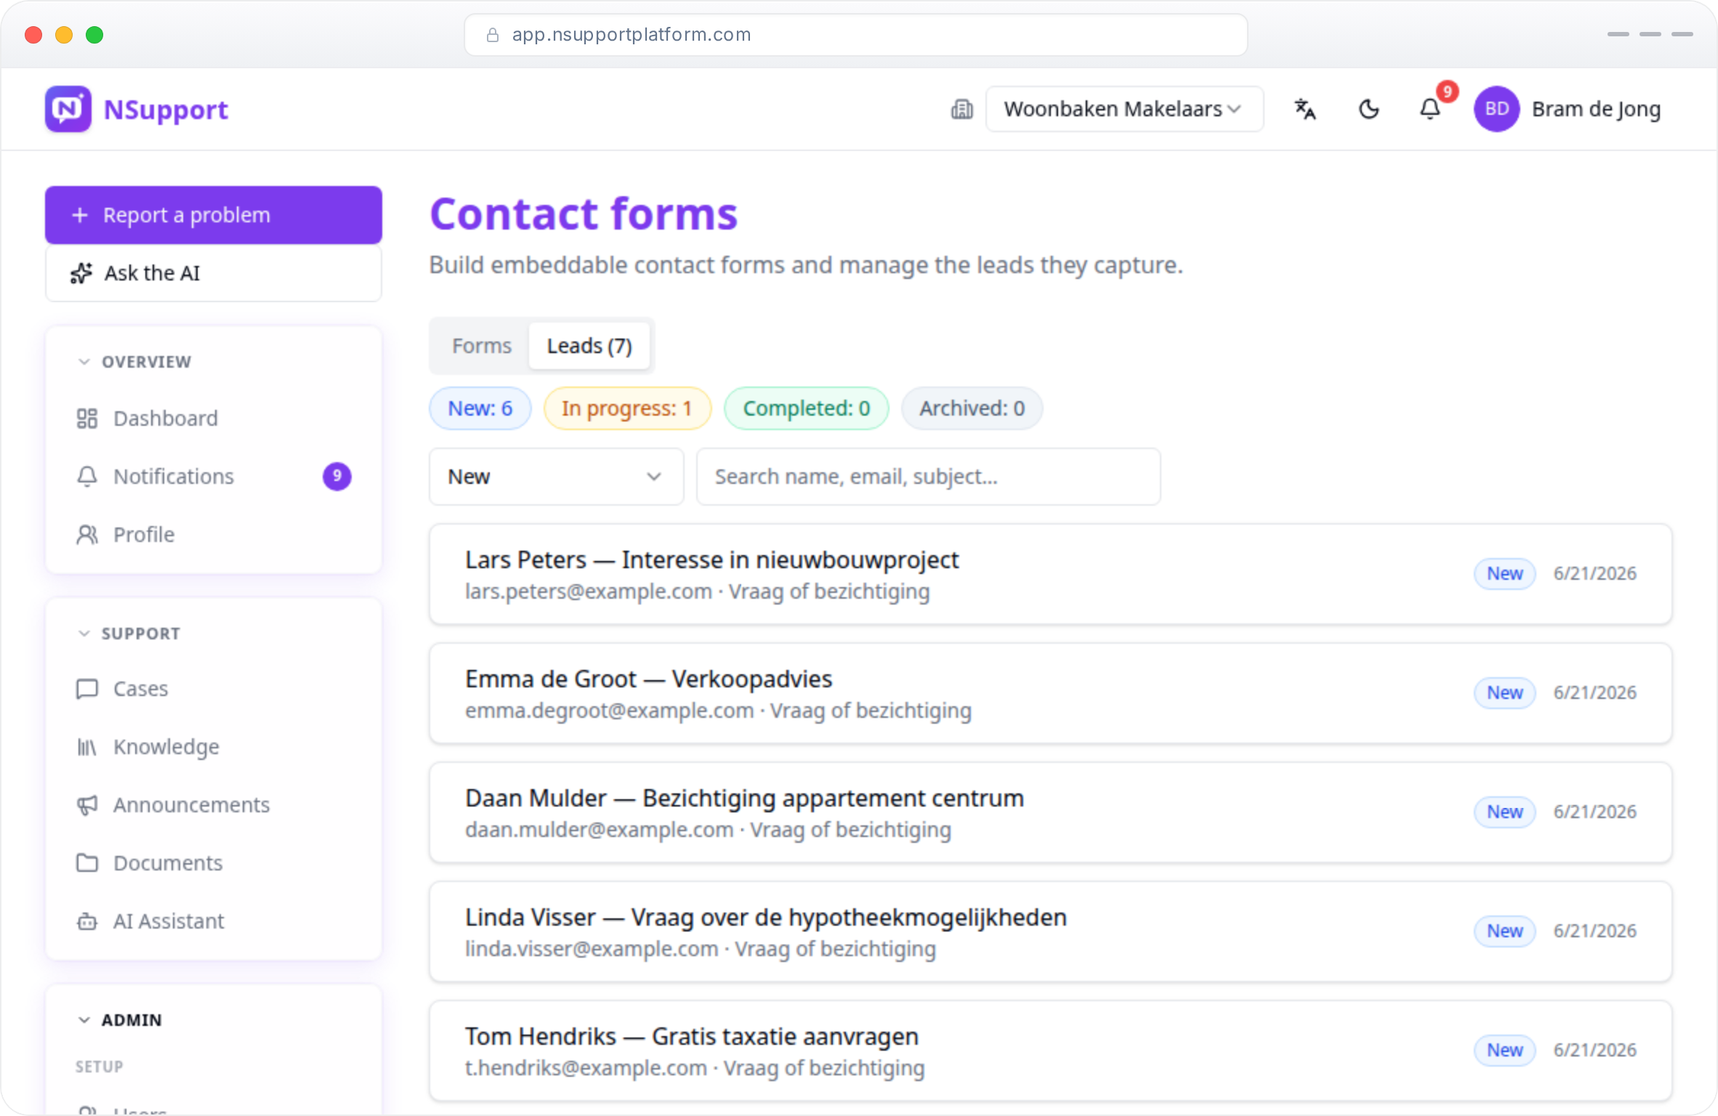Click Report a problem button
This screenshot has height=1116, width=1718.
point(214,215)
